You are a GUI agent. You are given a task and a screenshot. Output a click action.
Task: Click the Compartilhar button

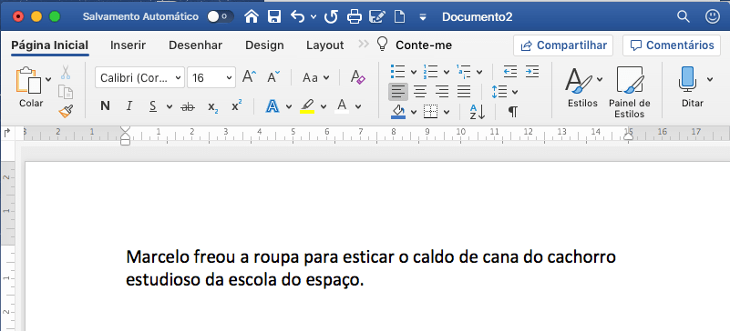click(x=563, y=45)
